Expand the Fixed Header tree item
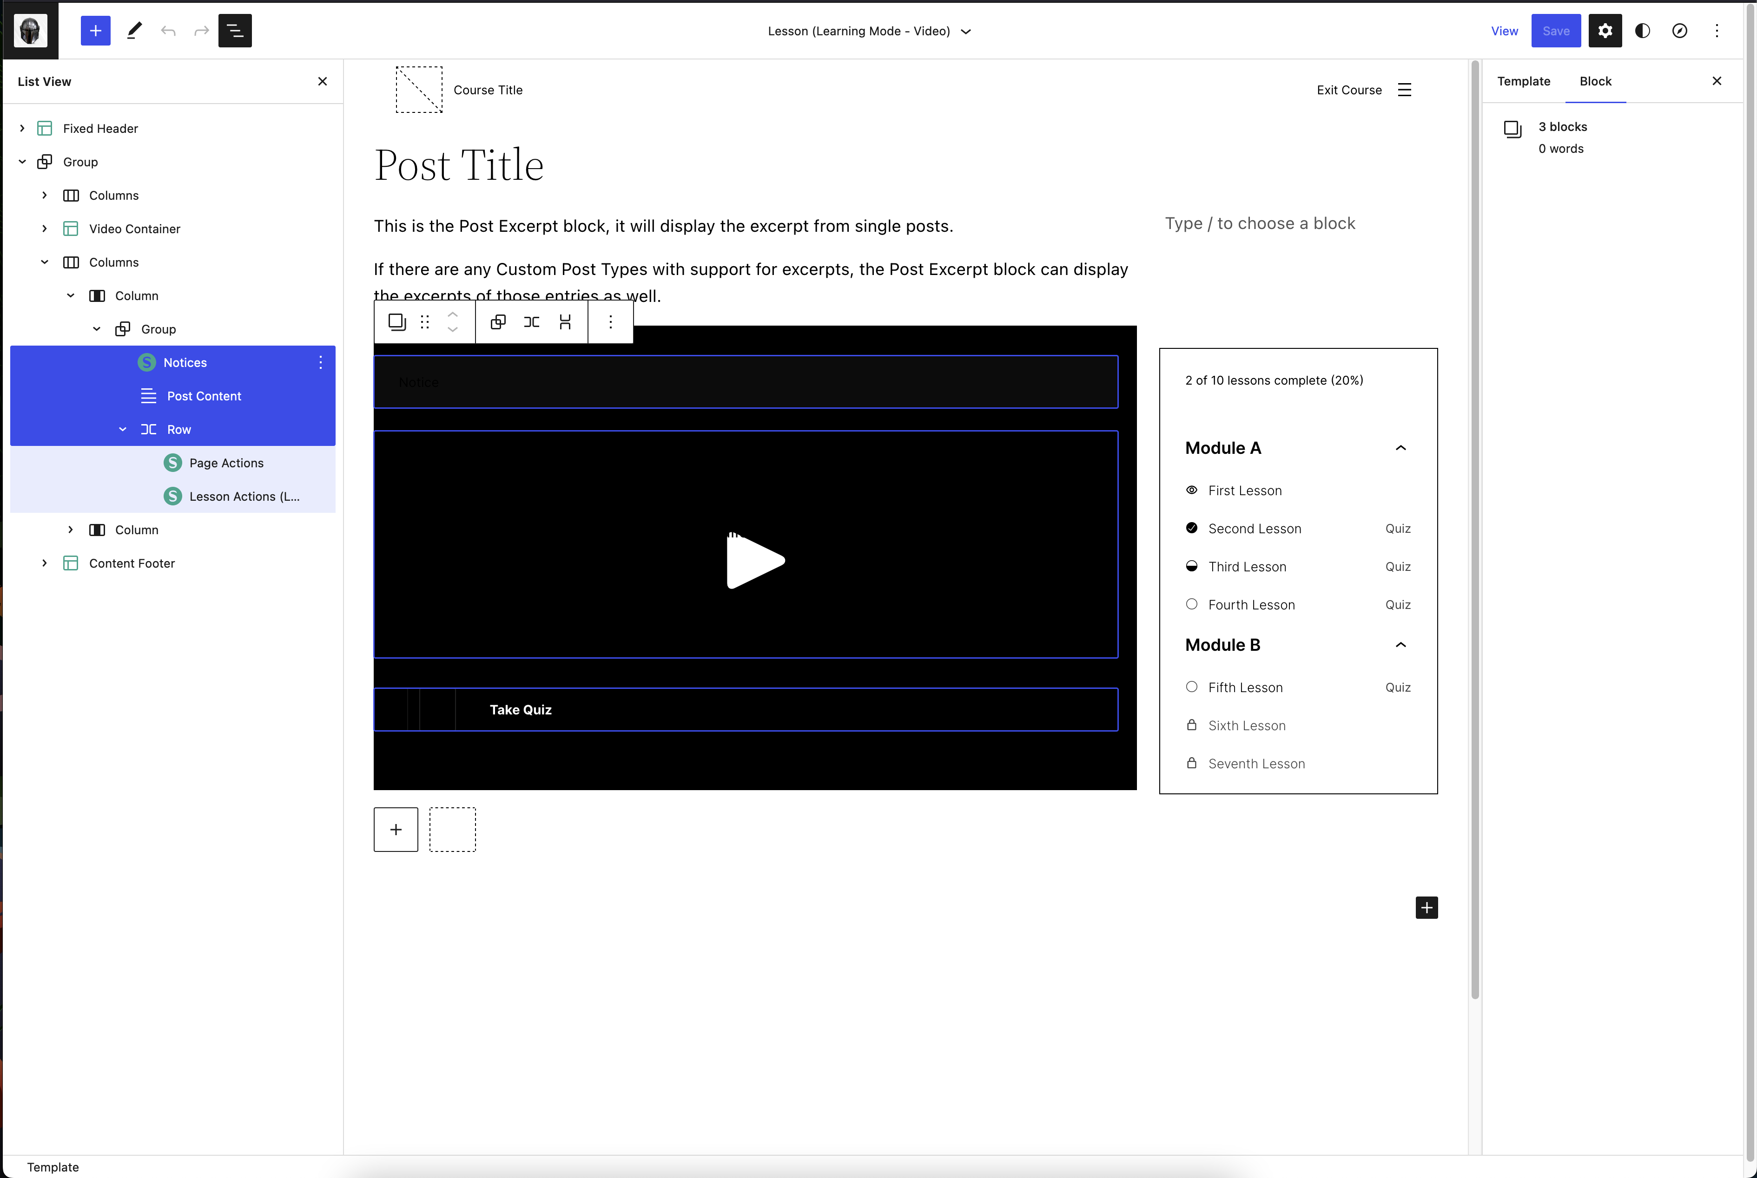 pyautogui.click(x=23, y=129)
